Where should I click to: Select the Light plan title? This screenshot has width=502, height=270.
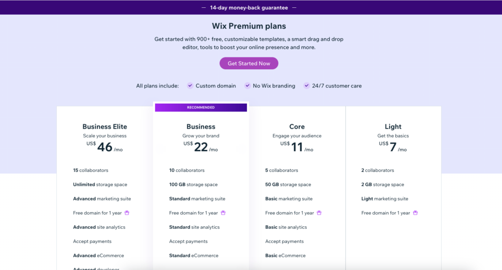pos(393,127)
